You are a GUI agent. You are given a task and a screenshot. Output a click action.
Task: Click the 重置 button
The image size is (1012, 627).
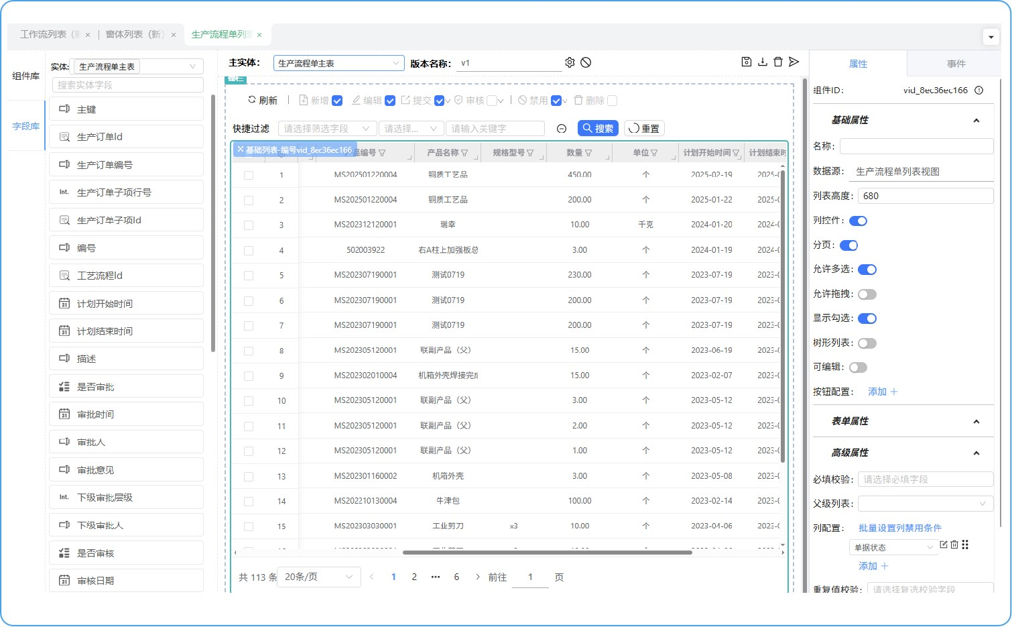[644, 128]
